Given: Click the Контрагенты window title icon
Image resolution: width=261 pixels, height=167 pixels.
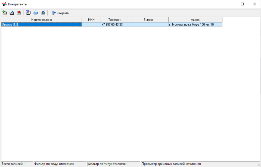Looking at the screenshot, I should (5, 4).
